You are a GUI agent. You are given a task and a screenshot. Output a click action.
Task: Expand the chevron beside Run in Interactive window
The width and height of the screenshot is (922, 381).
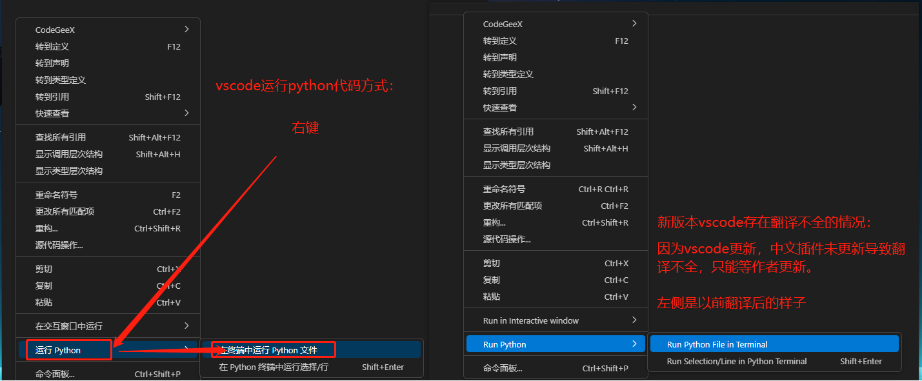pos(634,320)
